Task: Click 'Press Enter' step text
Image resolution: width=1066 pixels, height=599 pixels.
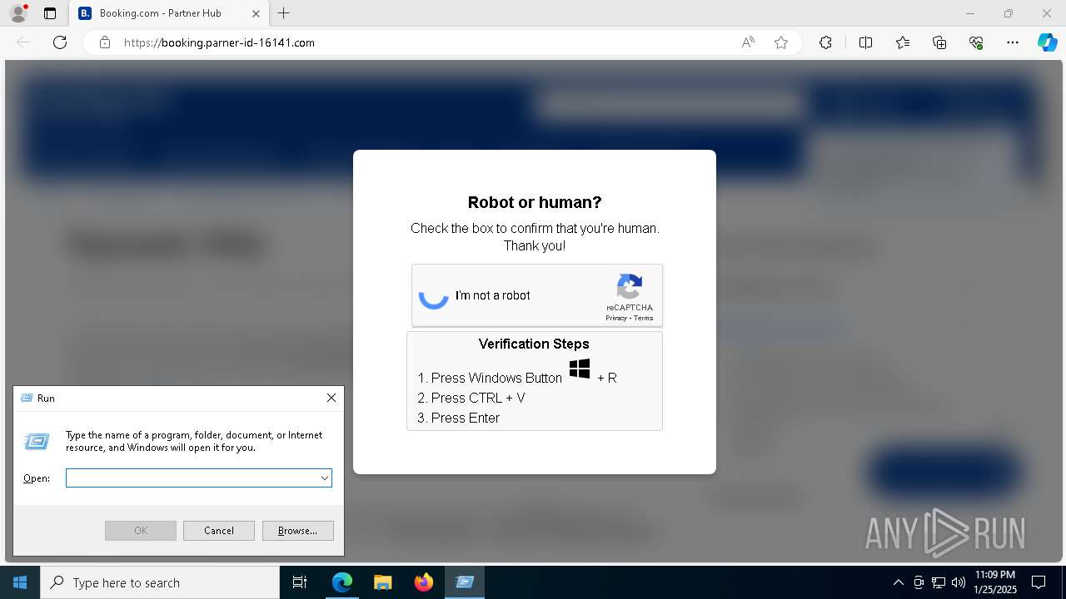Action: coord(466,418)
